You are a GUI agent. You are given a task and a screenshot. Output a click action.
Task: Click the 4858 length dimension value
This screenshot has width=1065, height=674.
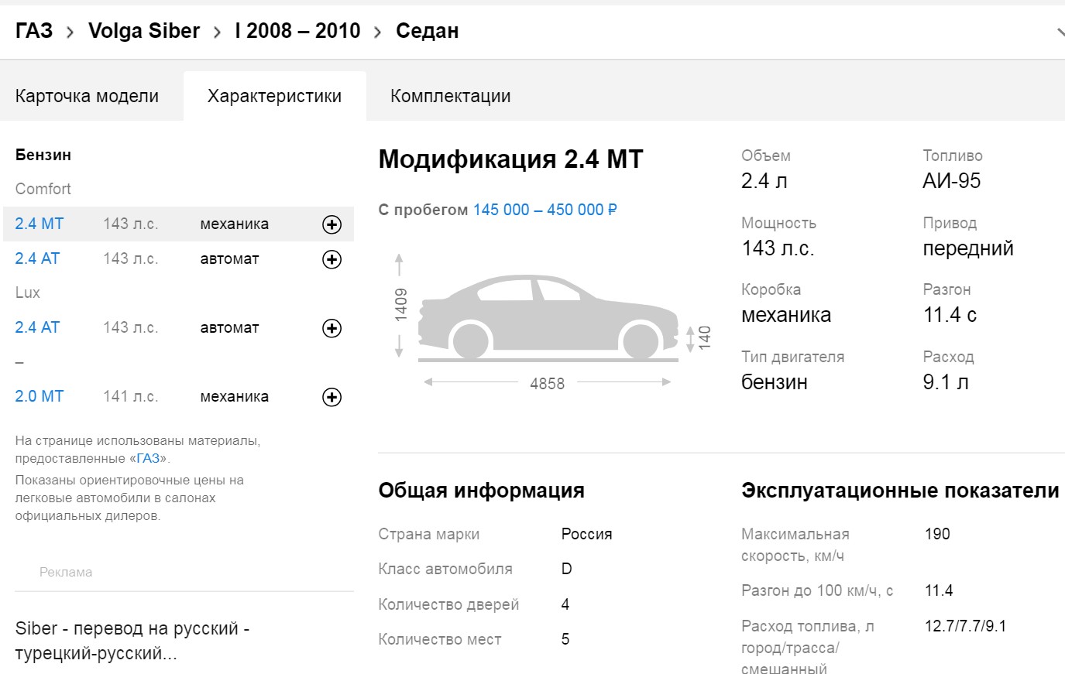(x=547, y=384)
